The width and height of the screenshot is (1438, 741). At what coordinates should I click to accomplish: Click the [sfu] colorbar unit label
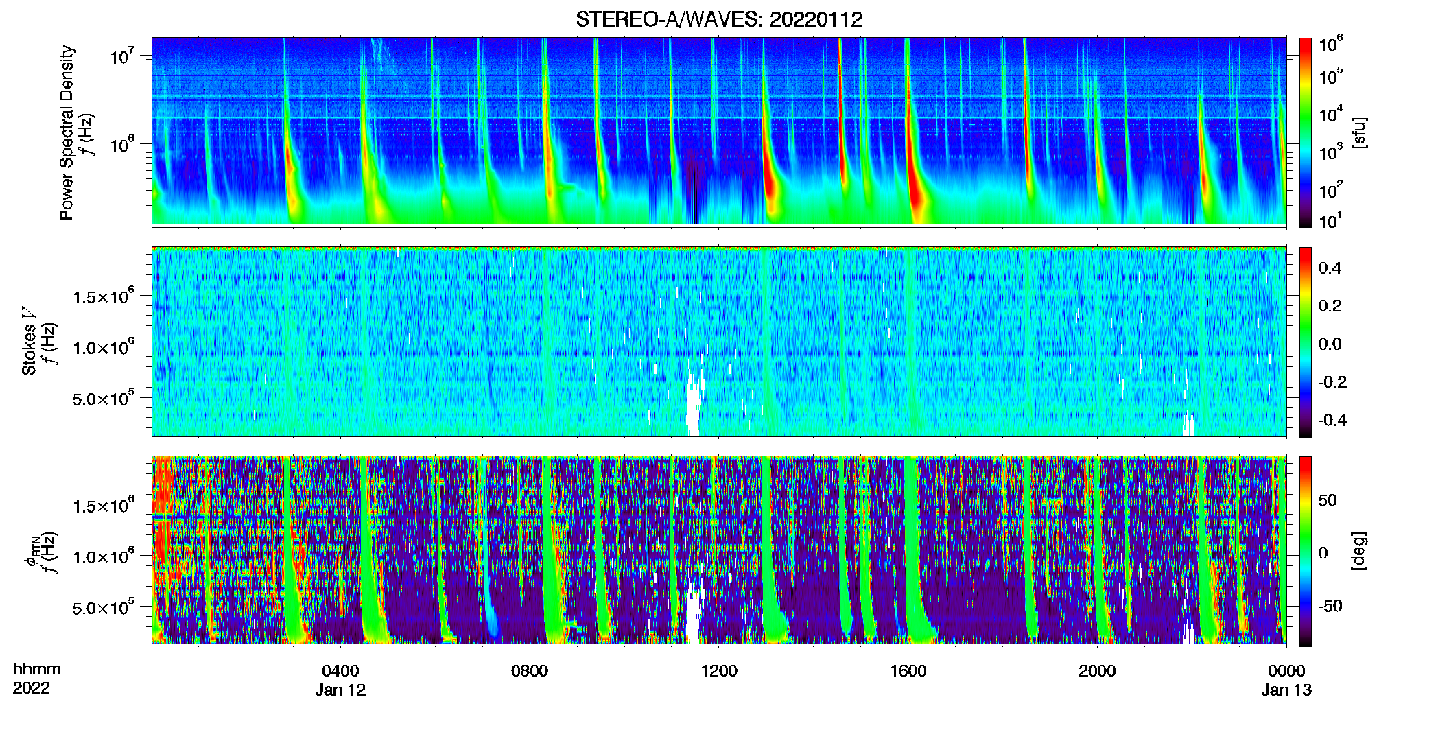pyautogui.click(x=1358, y=132)
